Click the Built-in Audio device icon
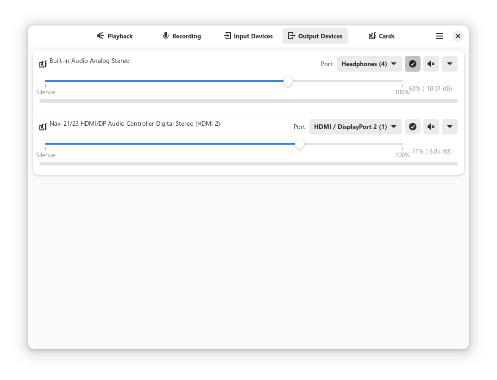 [43, 64]
